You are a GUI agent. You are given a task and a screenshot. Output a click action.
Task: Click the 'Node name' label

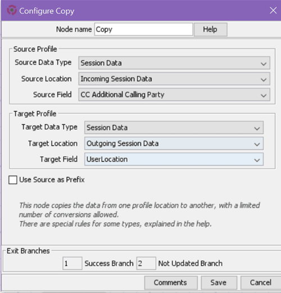pyautogui.click(x=74, y=29)
